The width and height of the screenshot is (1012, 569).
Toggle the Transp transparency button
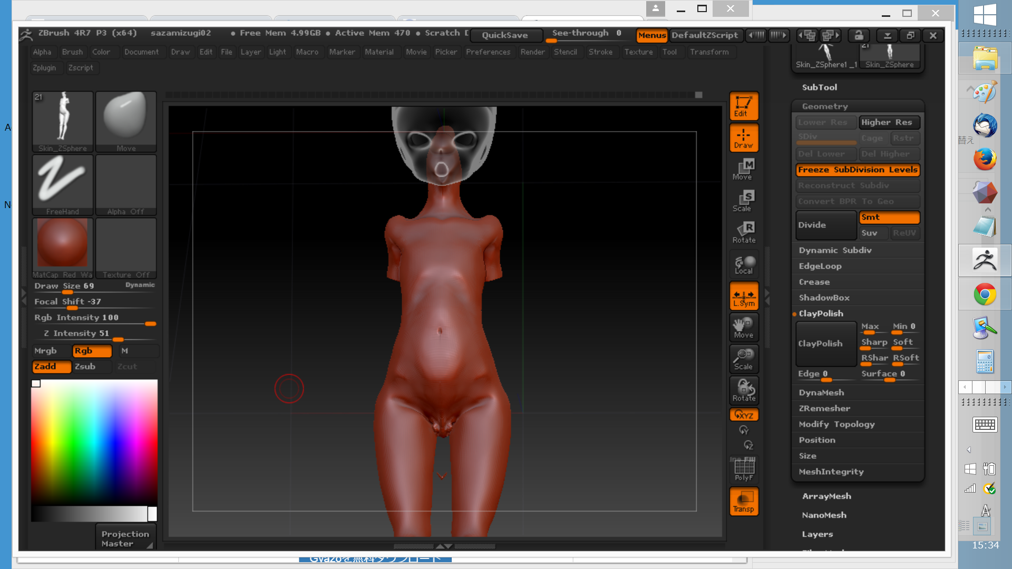coord(744,501)
